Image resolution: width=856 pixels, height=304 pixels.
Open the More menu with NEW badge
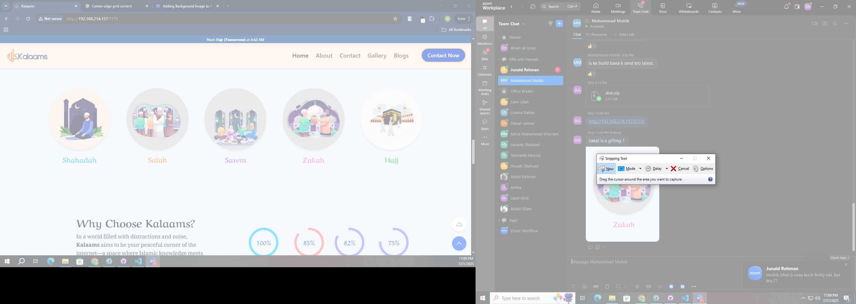click(x=737, y=8)
